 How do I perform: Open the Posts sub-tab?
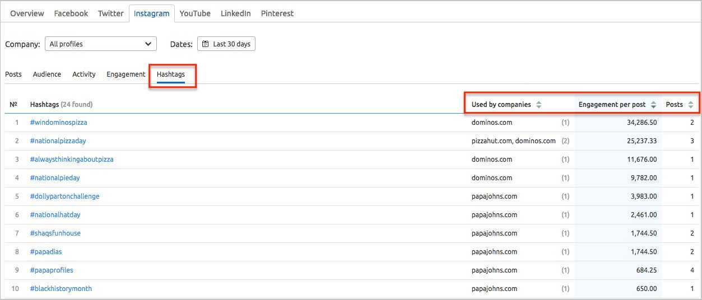pyautogui.click(x=13, y=74)
